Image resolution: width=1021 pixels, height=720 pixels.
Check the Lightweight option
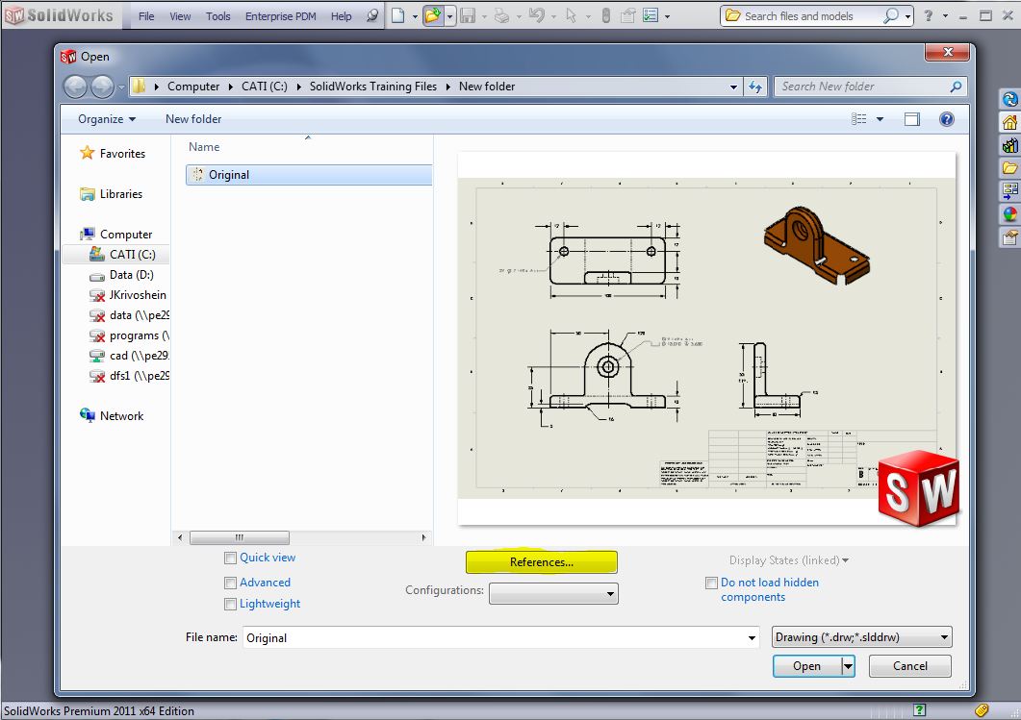pos(230,605)
